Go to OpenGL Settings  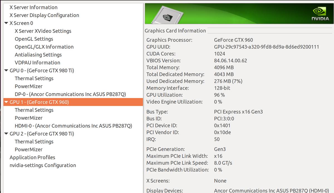tap(34, 39)
